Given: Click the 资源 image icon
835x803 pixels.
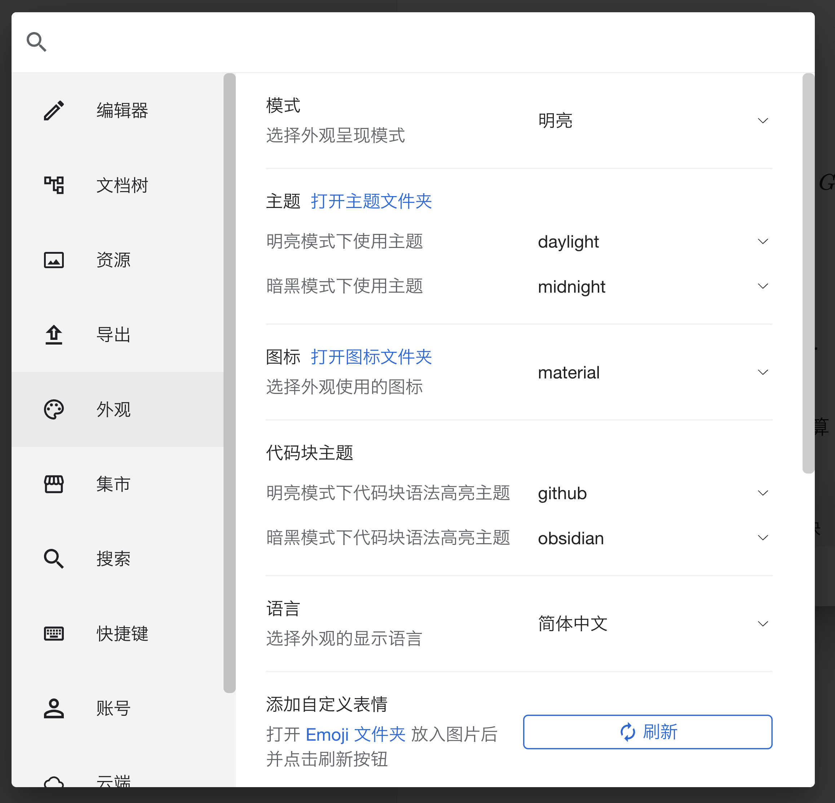Looking at the screenshot, I should click(54, 260).
